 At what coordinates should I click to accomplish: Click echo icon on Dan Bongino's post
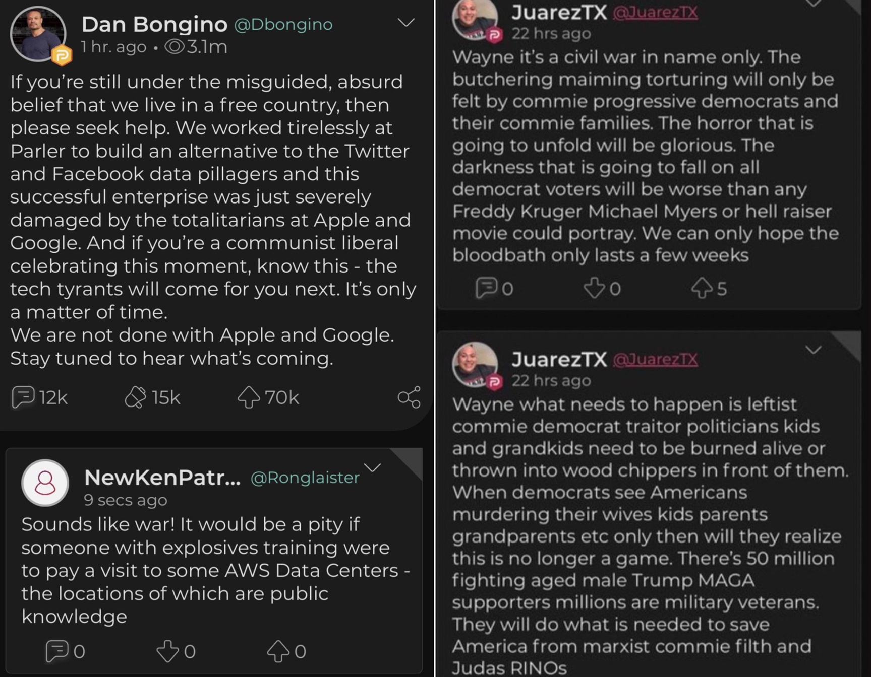coord(135,397)
